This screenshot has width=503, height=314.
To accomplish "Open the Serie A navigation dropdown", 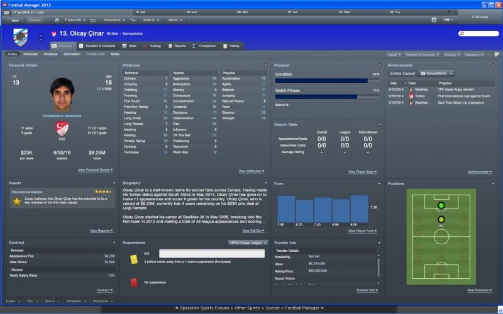I will pos(150,20).
